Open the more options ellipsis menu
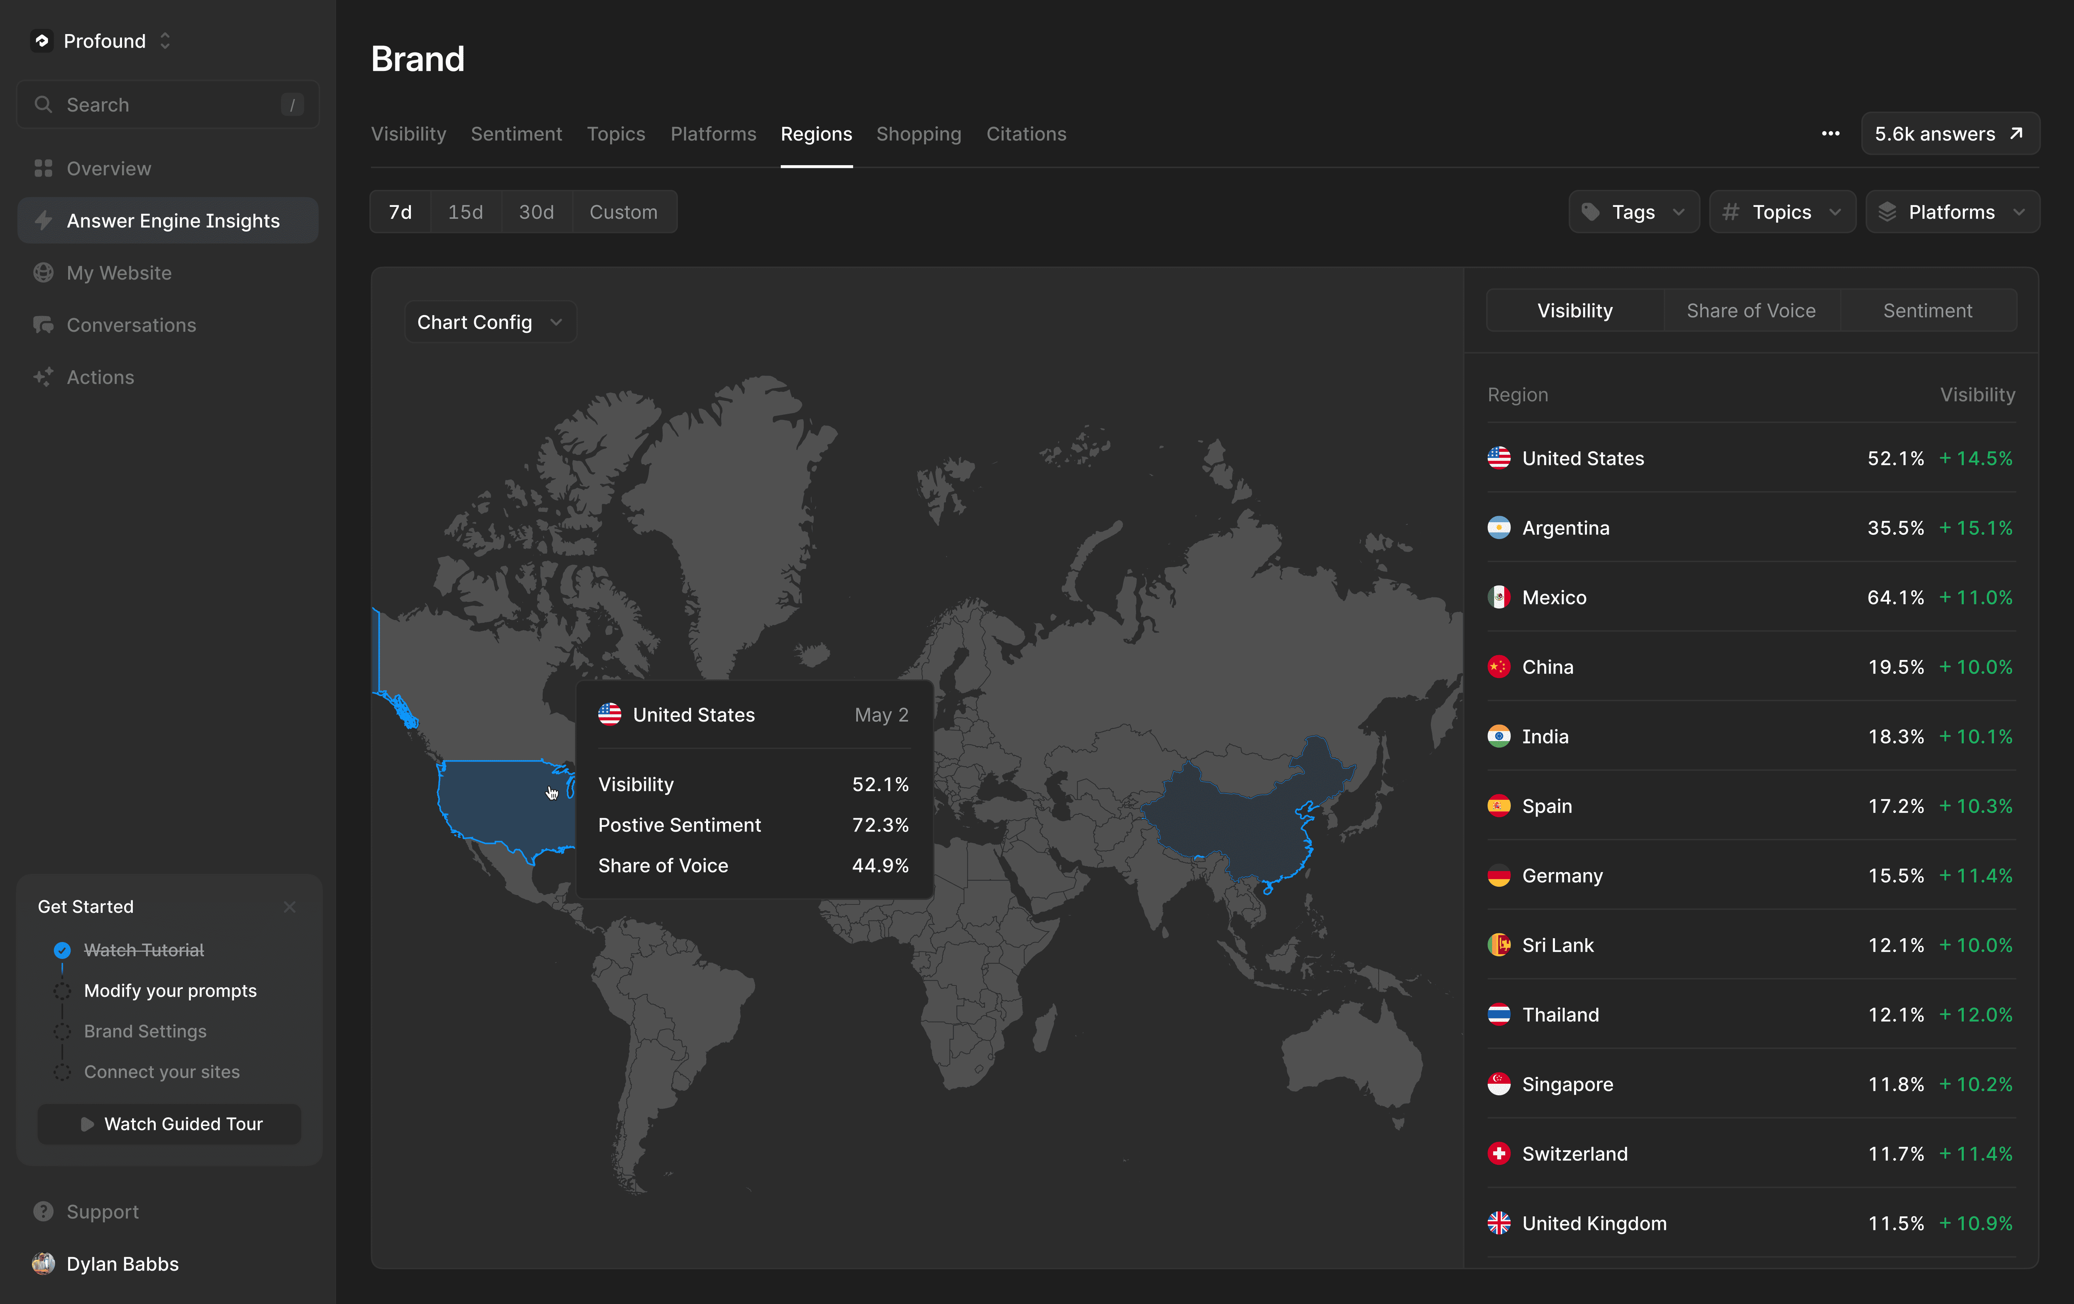Viewport: 2074px width, 1304px height. coord(1830,134)
